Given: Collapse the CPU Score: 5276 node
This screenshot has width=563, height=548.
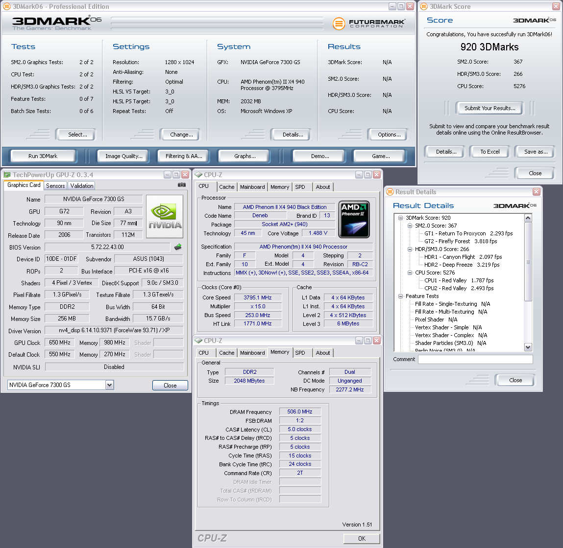Looking at the screenshot, I should (410, 273).
